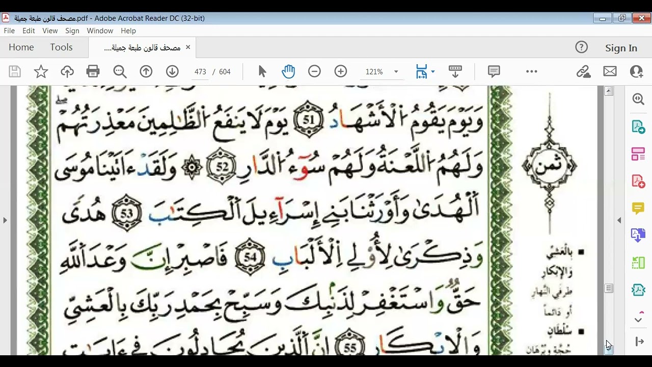This screenshot has width=652, height=367.
Task: Add document to starred bookmarks
Action: pos(41,72)
